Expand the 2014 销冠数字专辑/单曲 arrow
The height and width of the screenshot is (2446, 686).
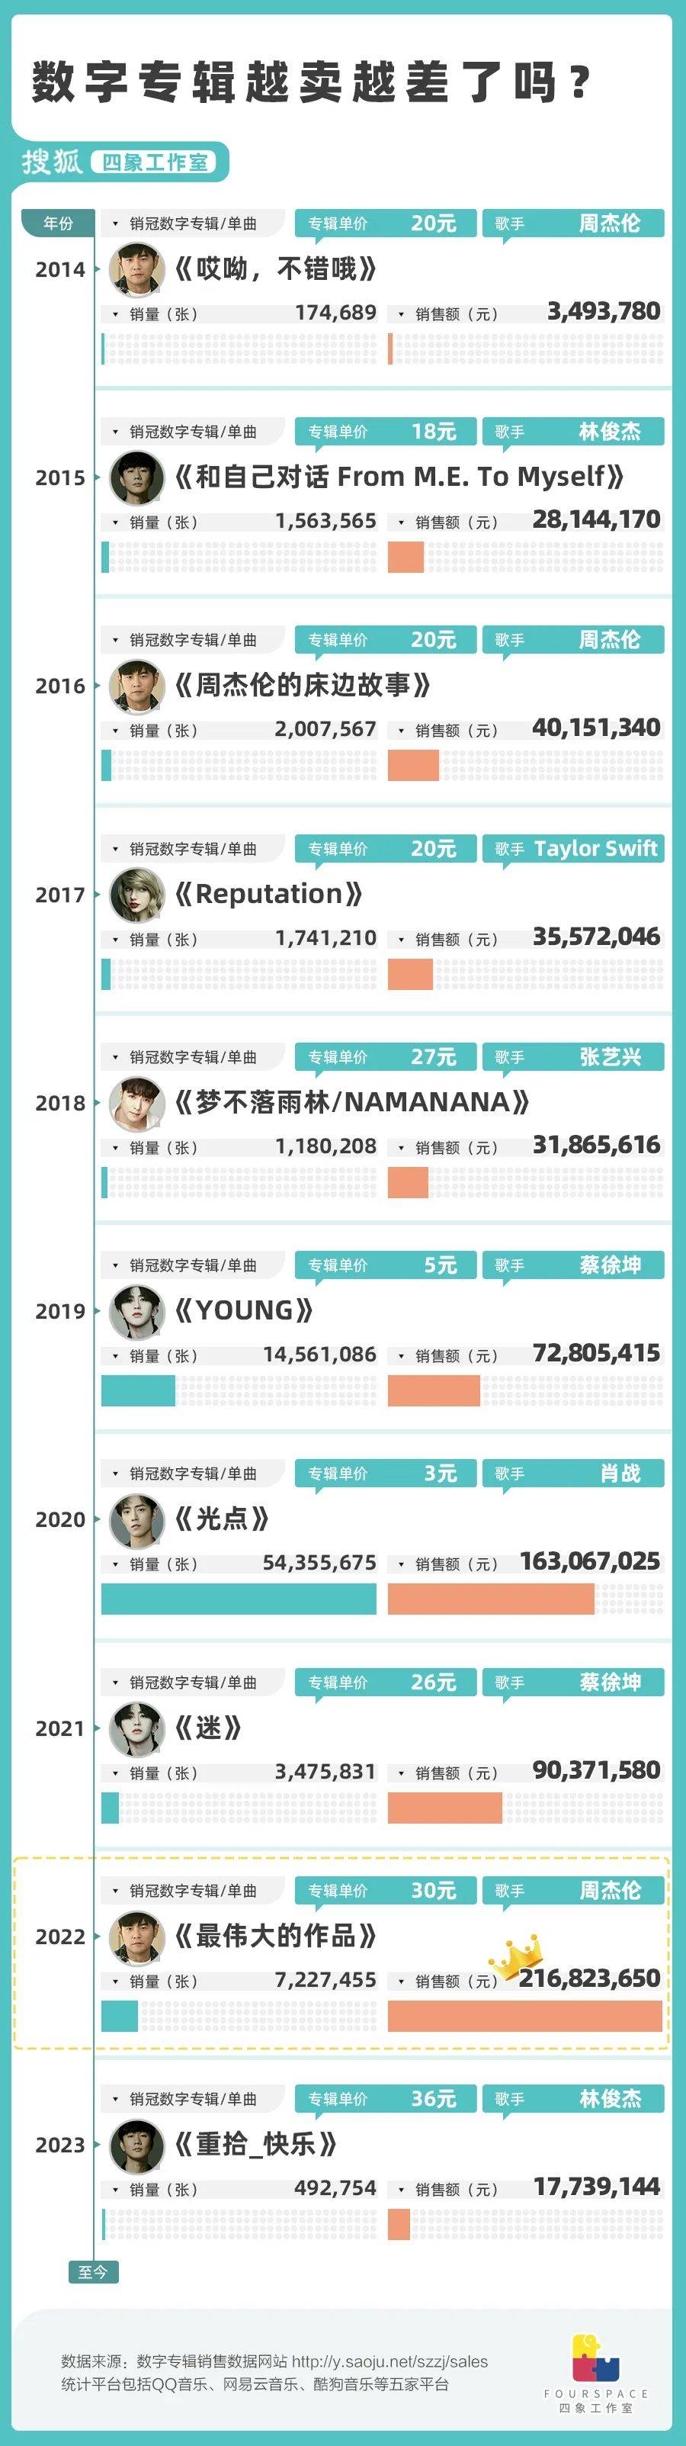click(x=116, y=224)
